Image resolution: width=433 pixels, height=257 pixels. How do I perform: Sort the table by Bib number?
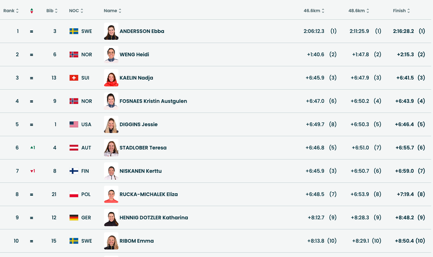pos(52,11)
